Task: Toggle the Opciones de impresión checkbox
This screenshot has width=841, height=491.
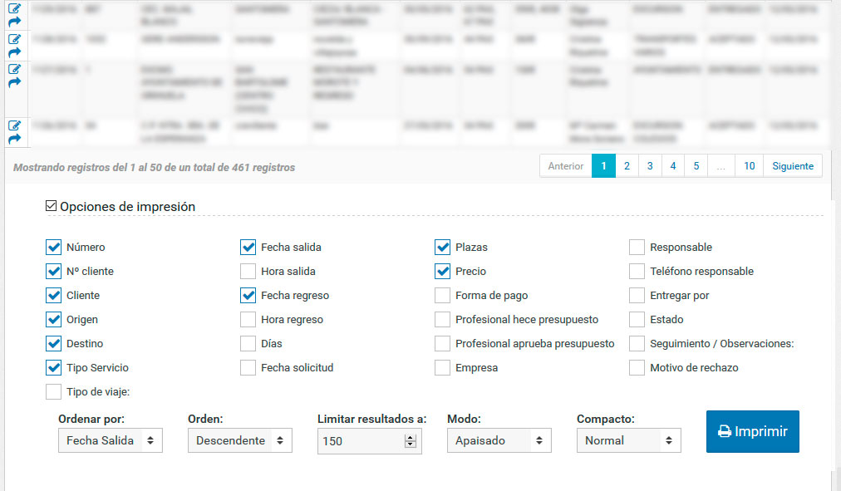Action: [x=51, y=206]
